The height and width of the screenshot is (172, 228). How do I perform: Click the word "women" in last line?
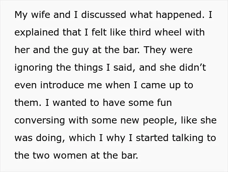pyautogui.click(x=70, y=155)
